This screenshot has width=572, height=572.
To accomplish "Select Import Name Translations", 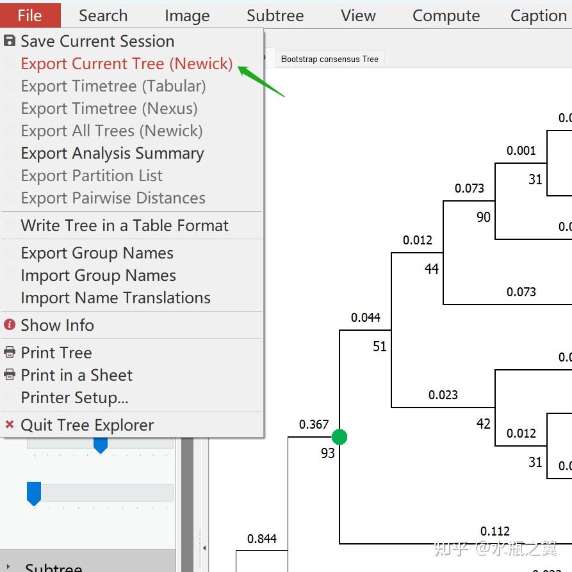I will (x=115, y=298).
